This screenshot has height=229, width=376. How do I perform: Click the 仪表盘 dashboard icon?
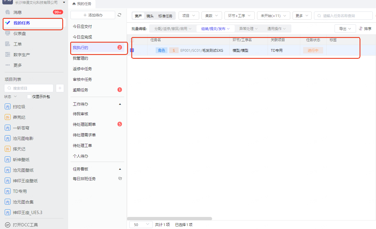coord(8,34)
